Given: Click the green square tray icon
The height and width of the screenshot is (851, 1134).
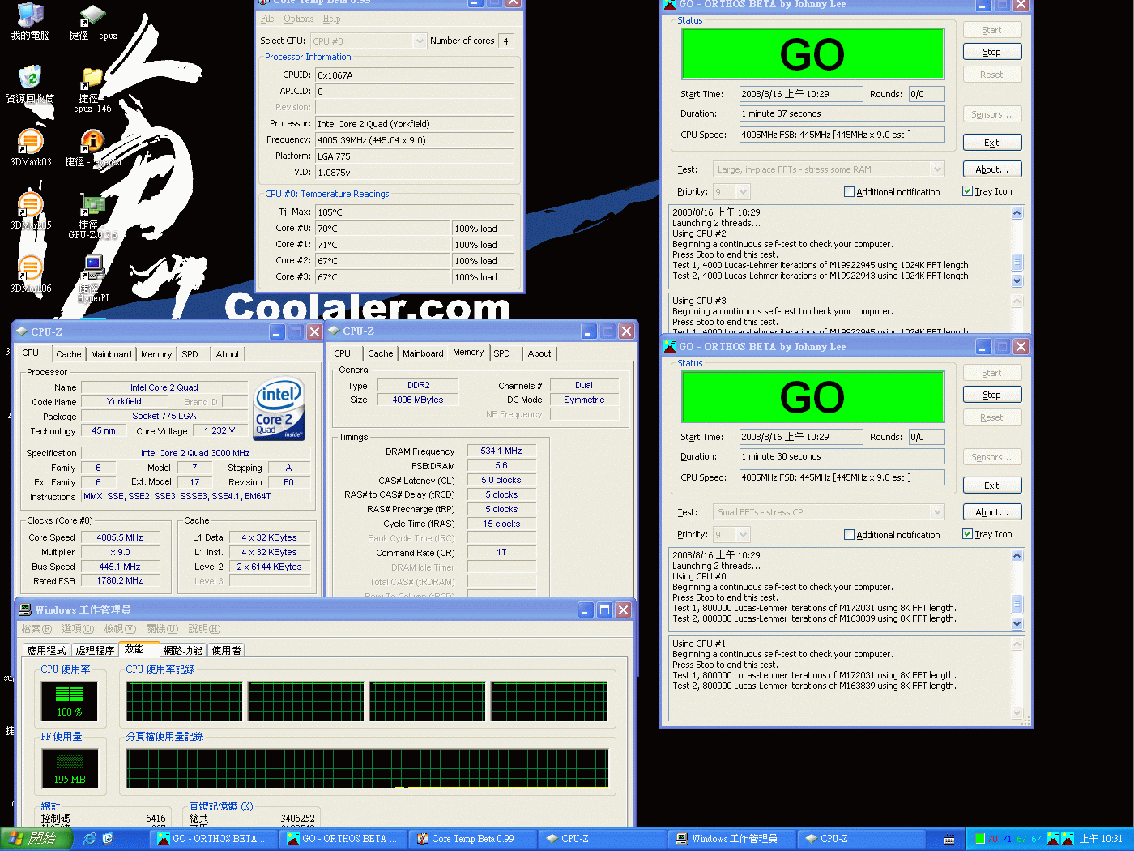Looking at the screenshot, I should [980, 839].
